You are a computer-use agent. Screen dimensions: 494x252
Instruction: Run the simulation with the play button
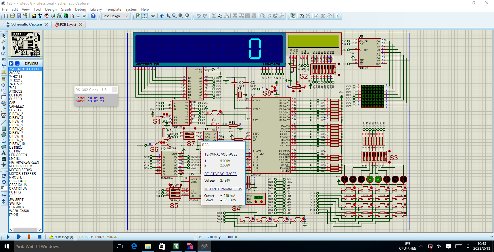pos(8,237)
